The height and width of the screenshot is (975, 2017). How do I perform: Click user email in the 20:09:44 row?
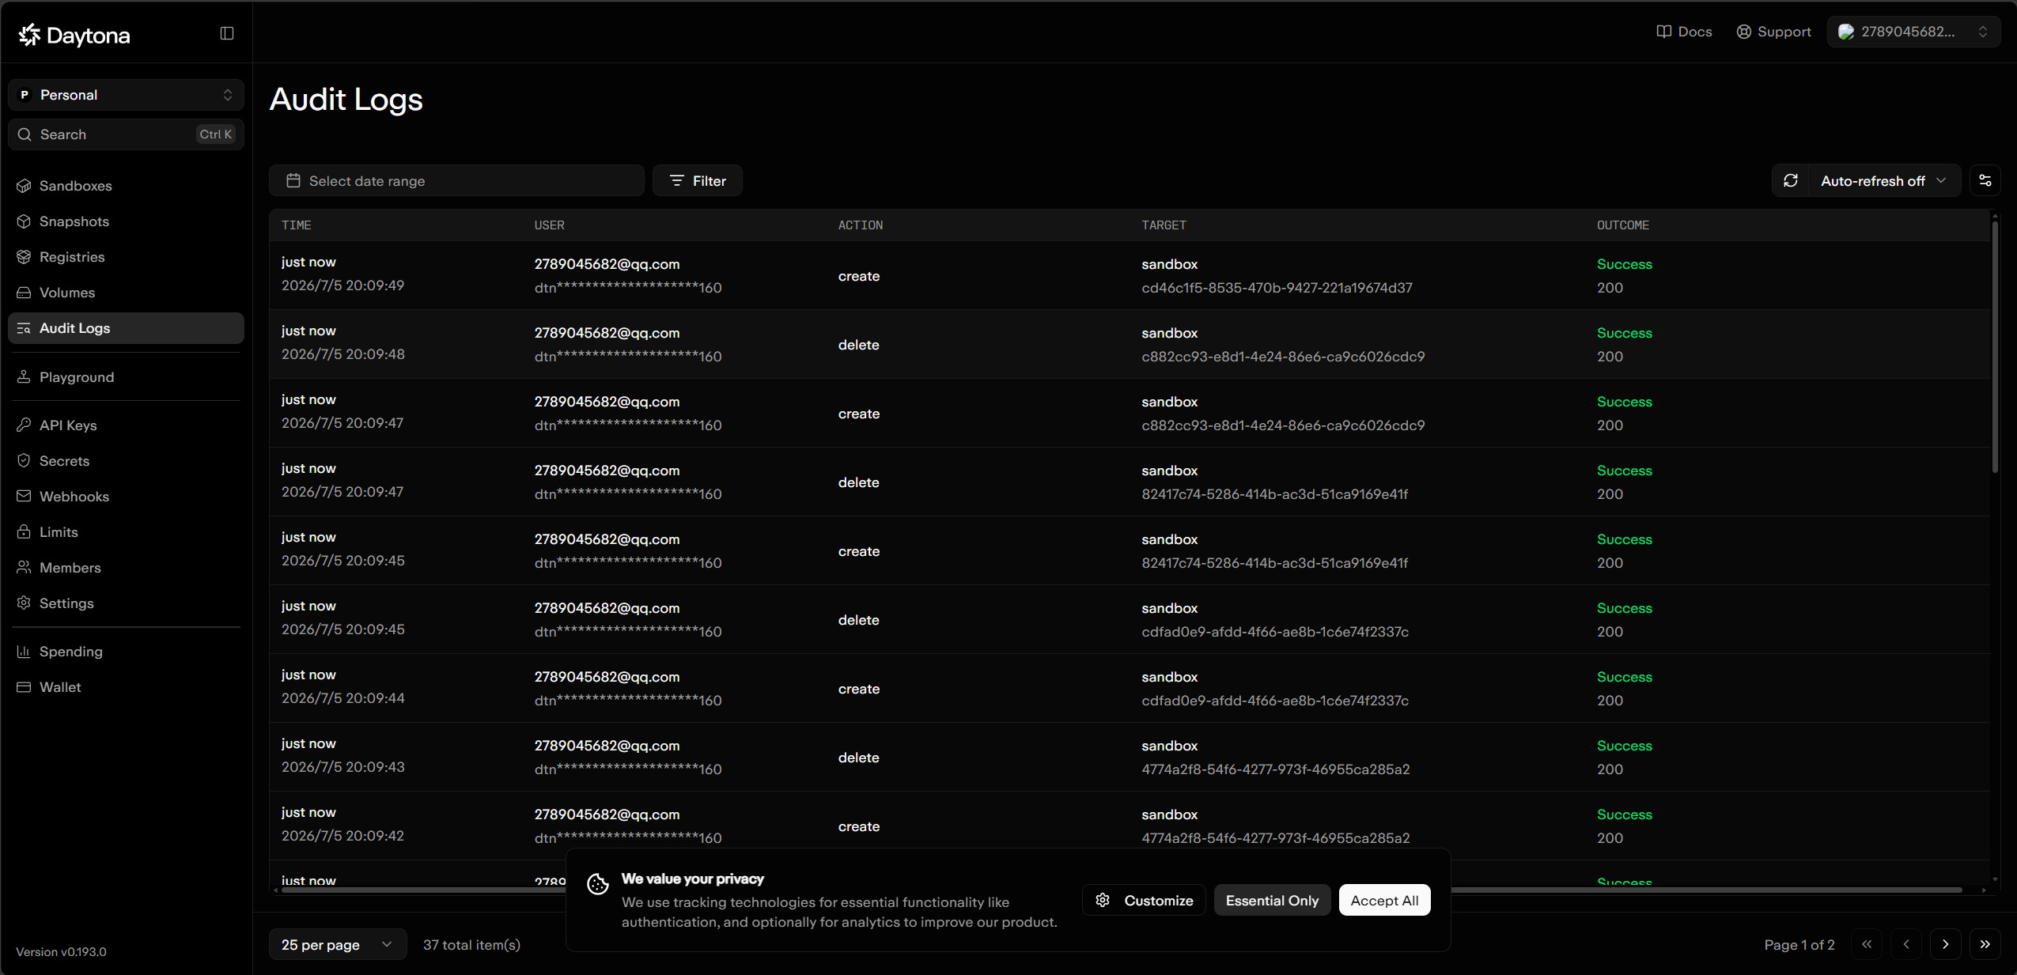(607, 677)
